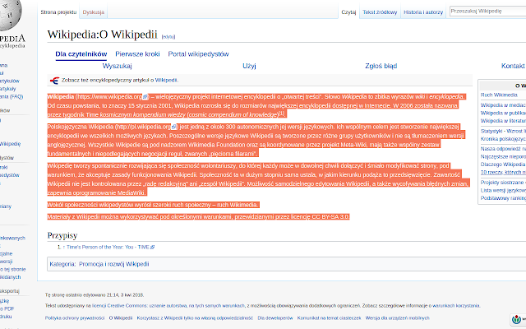The height and width of the screenshot is (329, 526).
Task: Open licencji Creative Commons link in footer
Action: pos(170,306)
